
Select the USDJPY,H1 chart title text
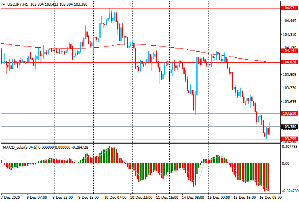coord(17,4)
